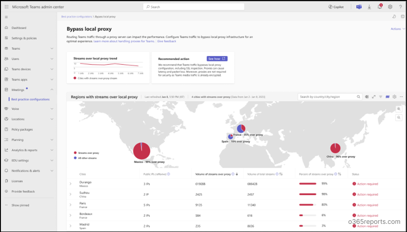Click the map zoom in button

point(399,109)
